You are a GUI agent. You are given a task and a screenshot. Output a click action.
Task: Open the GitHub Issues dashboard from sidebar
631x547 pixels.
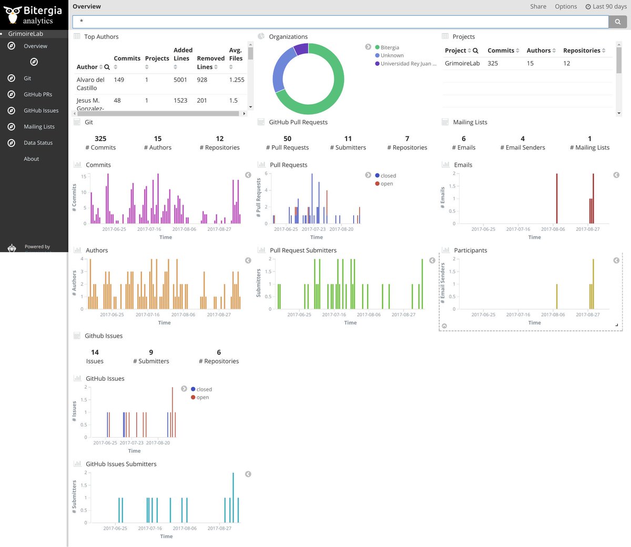point(41,111)
